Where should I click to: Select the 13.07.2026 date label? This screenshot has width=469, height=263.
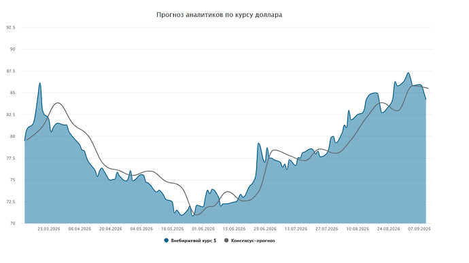(296, 229)
